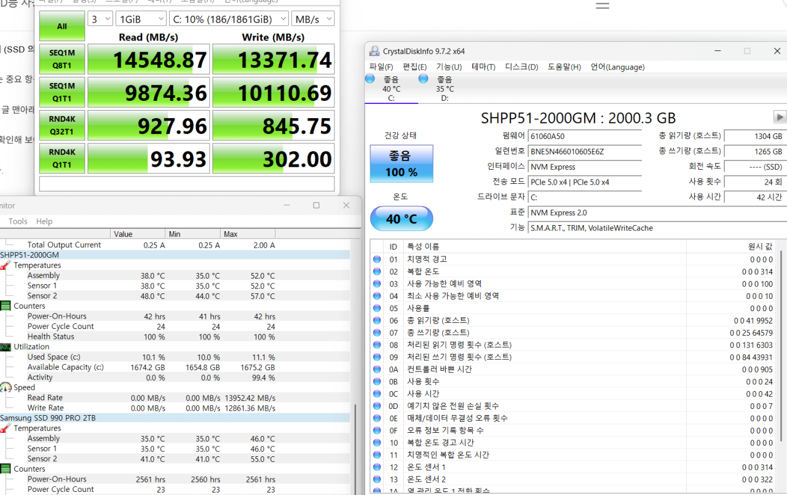Image resolution: width=787 pixels, height=495 pixels.
Task: Click the Value column header
Action: [138, 234]
